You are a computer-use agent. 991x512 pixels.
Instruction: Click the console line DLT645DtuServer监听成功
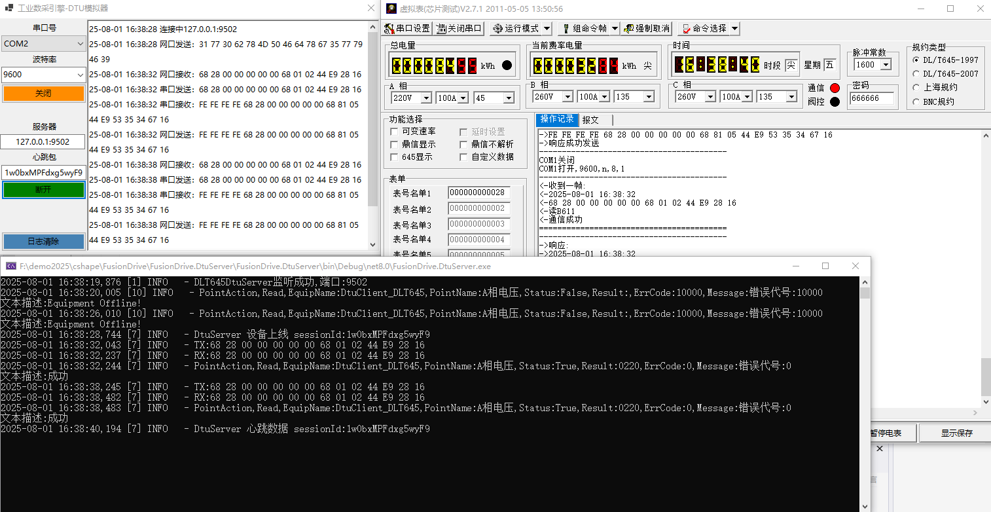pos(184,282)
